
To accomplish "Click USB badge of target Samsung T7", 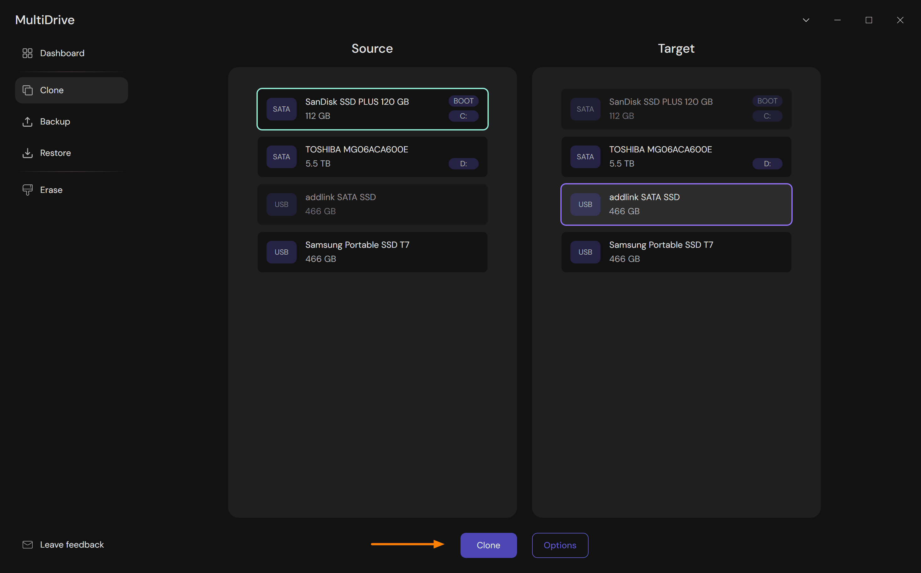I will (x=585, y=252).
